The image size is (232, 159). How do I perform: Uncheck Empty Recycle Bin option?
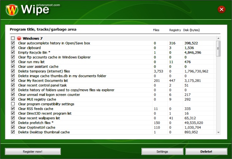(x=13, y=52)
